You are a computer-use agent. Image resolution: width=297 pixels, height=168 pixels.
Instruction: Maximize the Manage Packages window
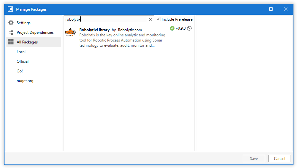pyautogui.click(x=271, y=9)
